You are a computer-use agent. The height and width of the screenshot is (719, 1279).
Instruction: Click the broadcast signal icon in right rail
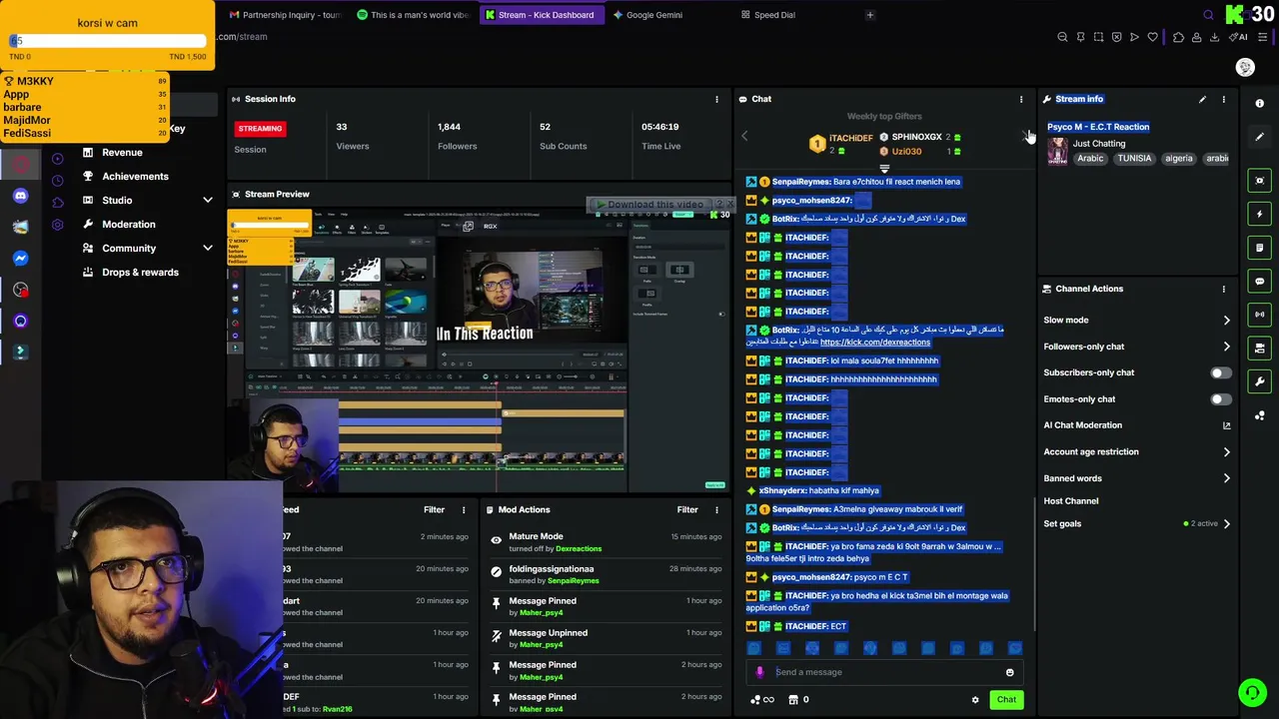pos(1259,315)
